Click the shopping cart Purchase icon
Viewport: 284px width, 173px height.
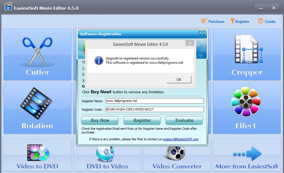[x=204, y=21]
